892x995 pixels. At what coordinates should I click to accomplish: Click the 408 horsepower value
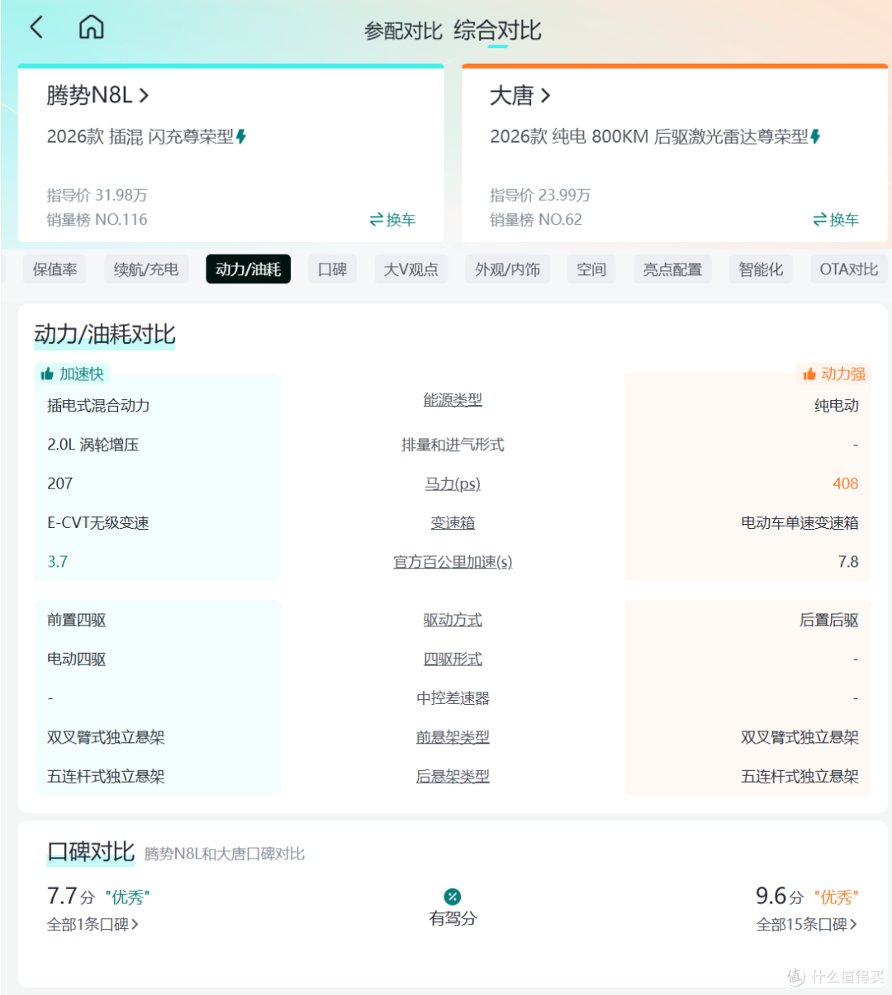(845, 483)
